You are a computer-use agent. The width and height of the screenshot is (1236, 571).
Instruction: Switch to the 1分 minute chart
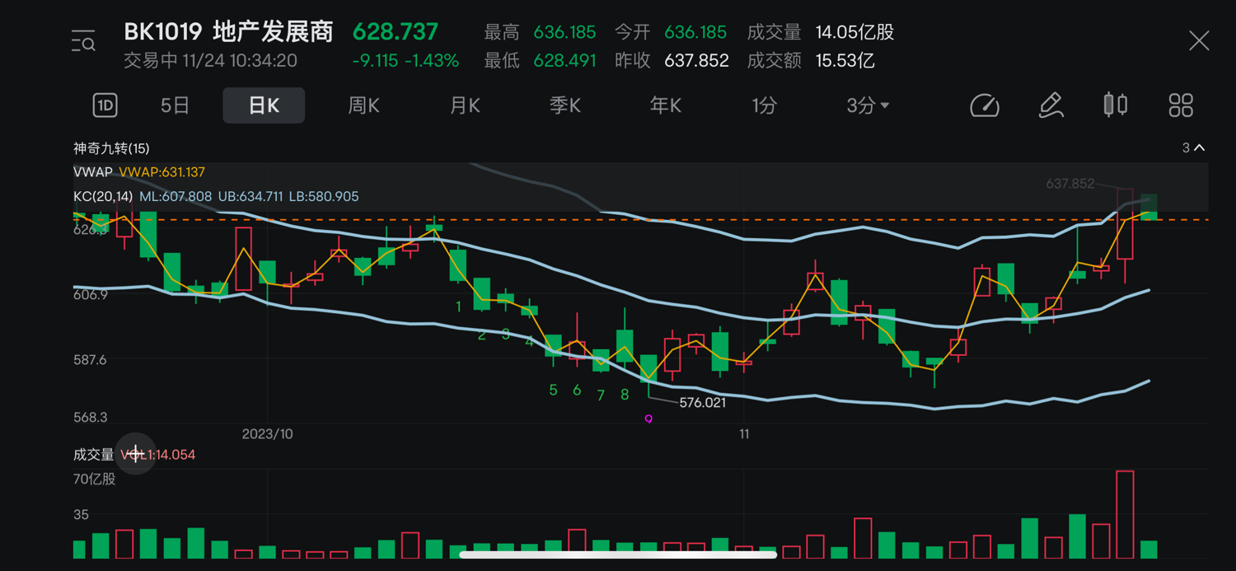coord(764,105)
